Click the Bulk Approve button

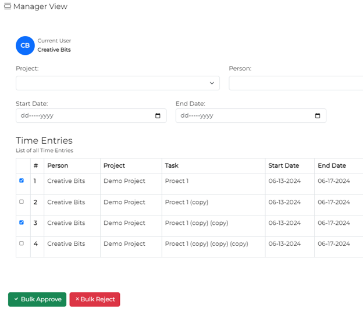coord(37,299)
